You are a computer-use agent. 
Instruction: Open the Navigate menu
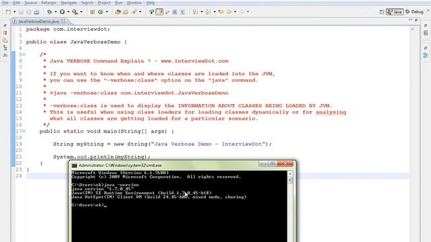tap(69, 3)
